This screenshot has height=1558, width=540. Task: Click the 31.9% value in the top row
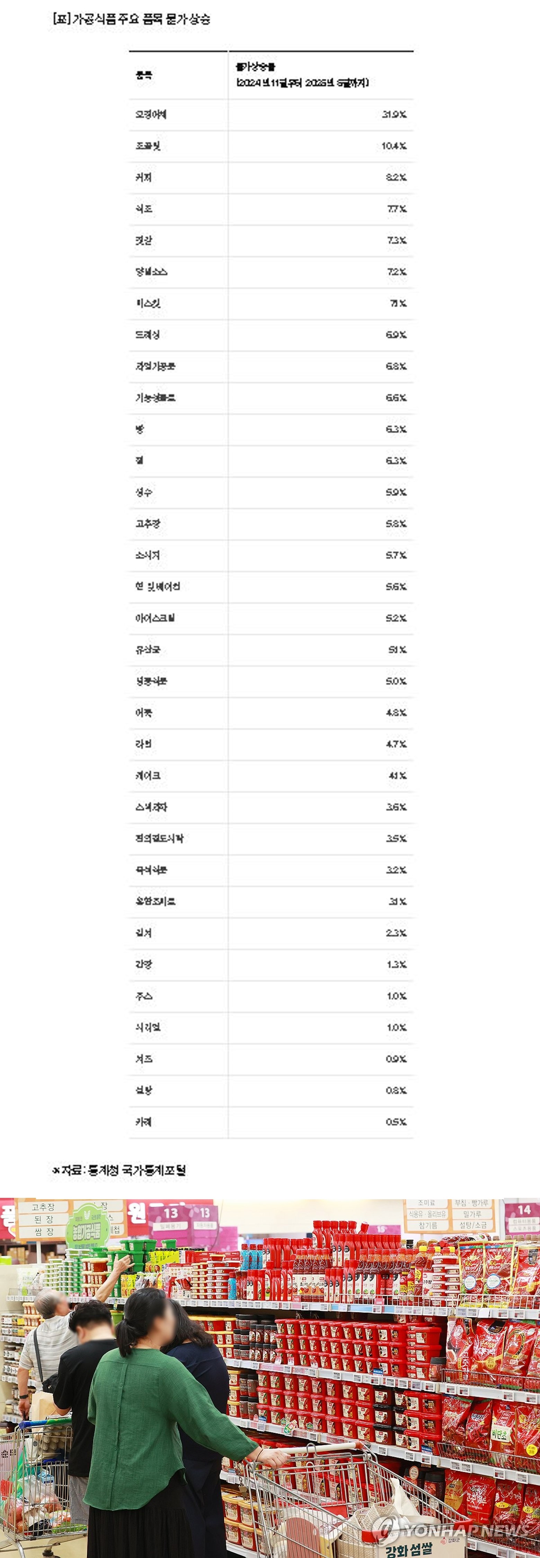point(394,114)
